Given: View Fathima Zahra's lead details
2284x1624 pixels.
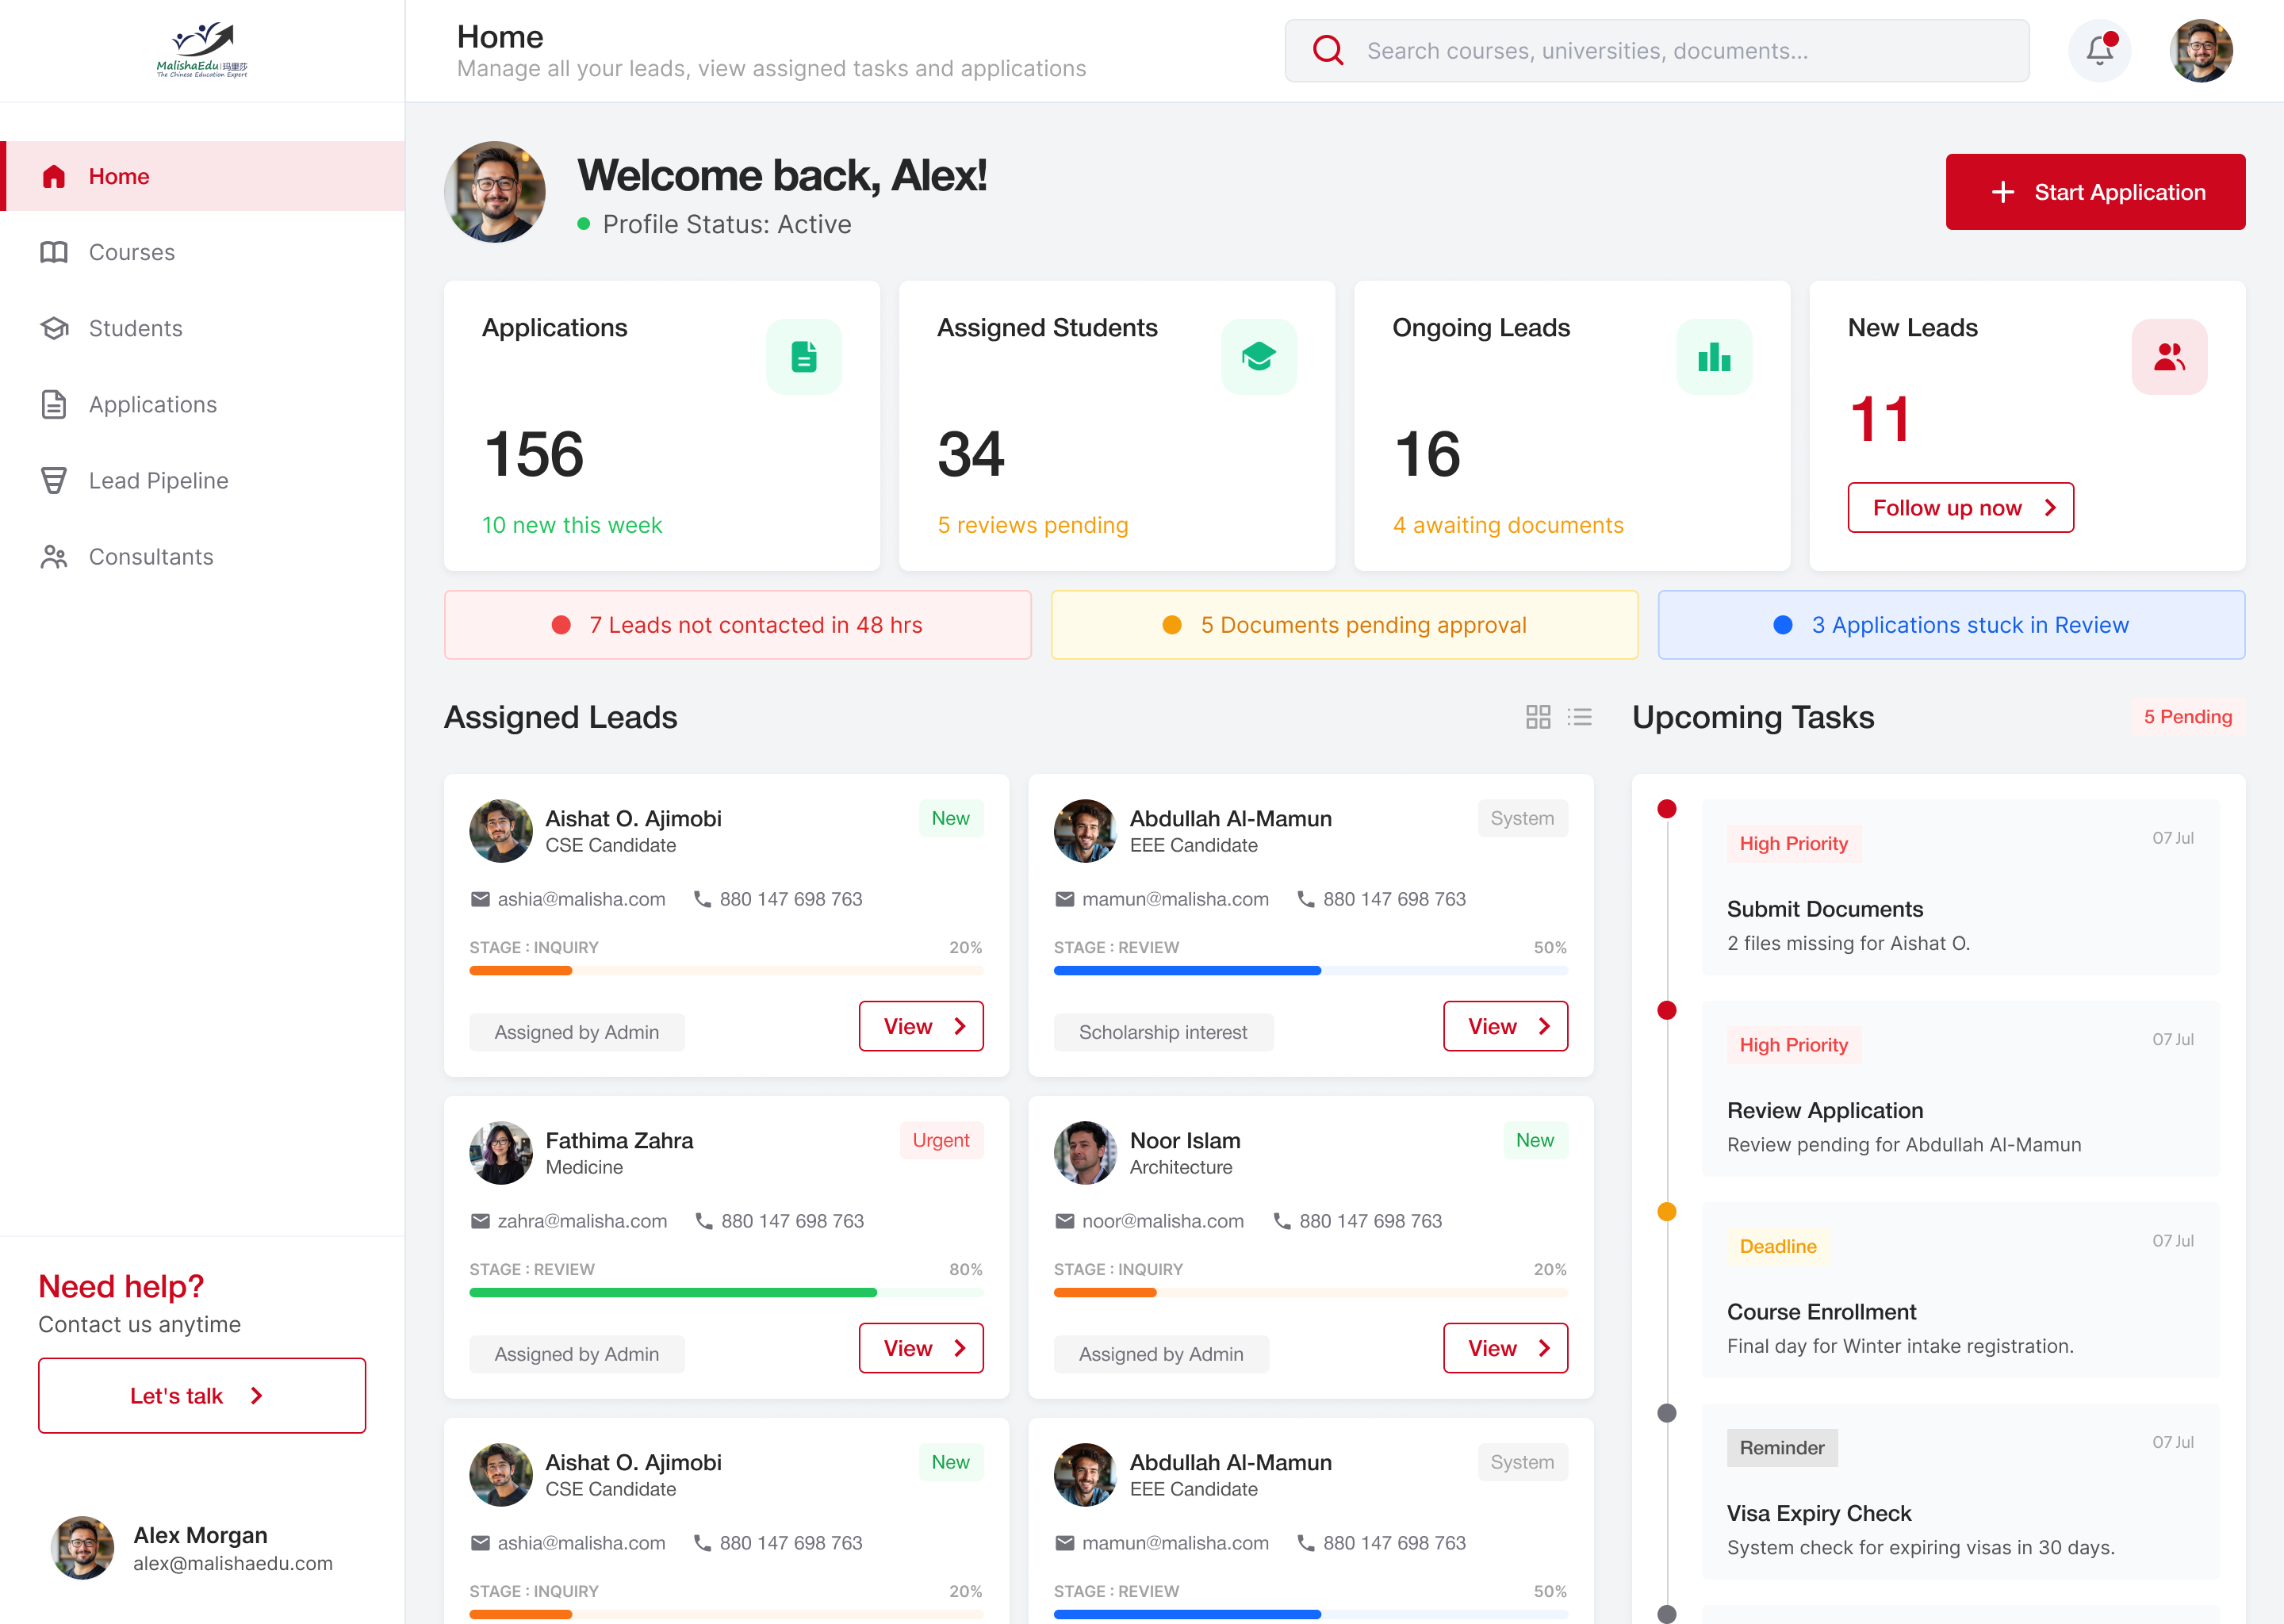Looking at the screenshot, I should click(x=920, y=1348).
